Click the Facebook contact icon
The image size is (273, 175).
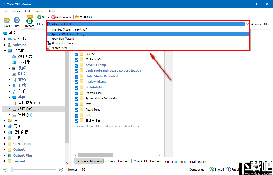pyautogui.click(x=228, y=170)
